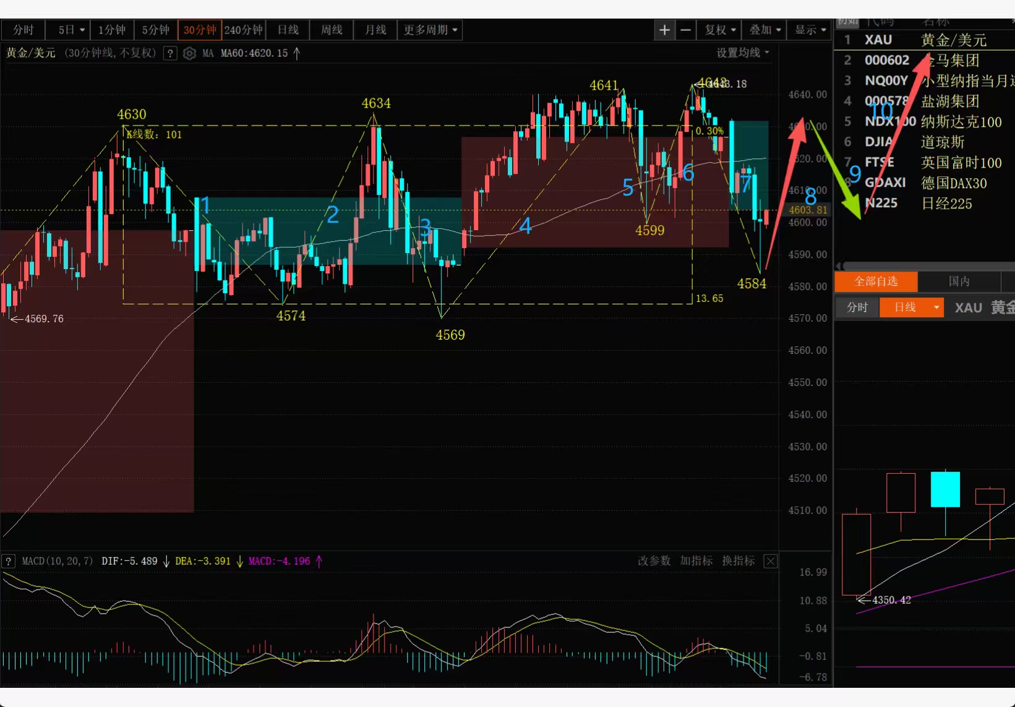This screenshot has height=707, width=1015.
Task: Click 改参数 to edit MACD parameters
Action: pos(654,561)
